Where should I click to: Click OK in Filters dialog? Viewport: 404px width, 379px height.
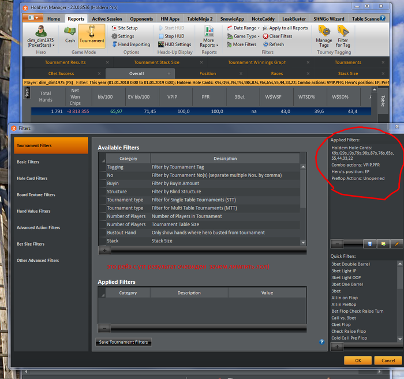pyautogui.click(x=358, y=361)
